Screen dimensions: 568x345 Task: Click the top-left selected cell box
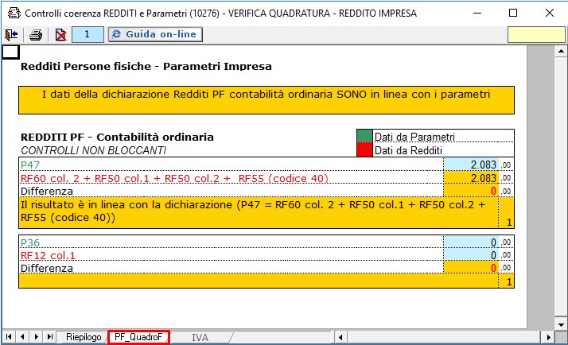[x=10, y=52]
